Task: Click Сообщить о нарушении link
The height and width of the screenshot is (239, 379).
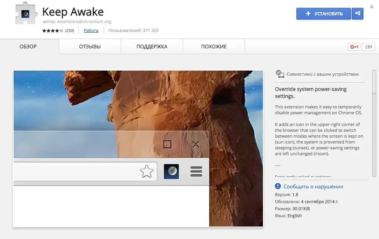Action: pyautogui.click(x=313, y=186)
